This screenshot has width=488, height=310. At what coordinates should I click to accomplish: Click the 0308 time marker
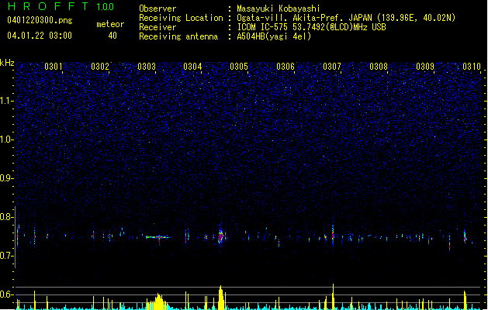coord(379,67)
